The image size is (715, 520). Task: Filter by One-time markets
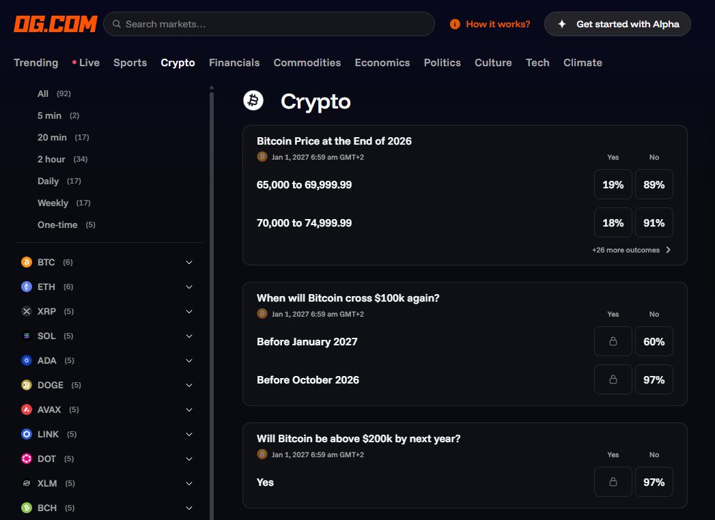tap(66, 225)
